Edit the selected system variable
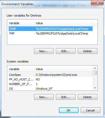 pos(66,97)
